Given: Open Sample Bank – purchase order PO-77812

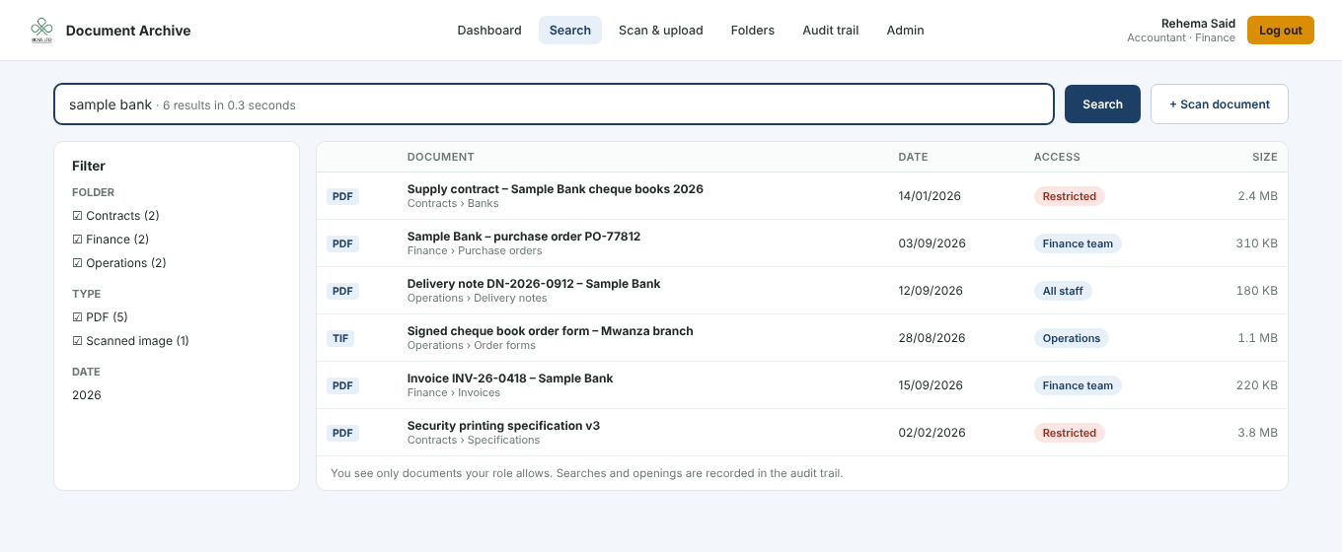Looking at the screenshot, I should point(524,237).
